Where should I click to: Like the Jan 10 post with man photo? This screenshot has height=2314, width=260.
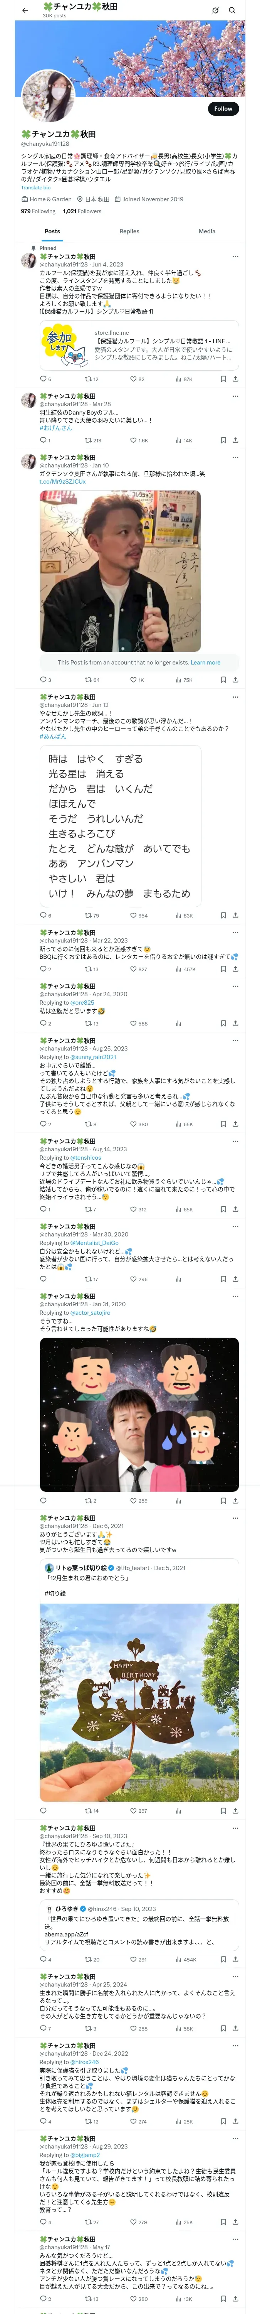(x=133, y=680)
